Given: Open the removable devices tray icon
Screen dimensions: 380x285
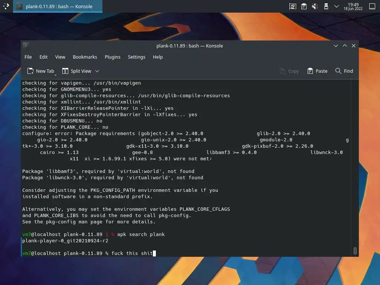Looking at the screenshot, I should tap(326, 6).
